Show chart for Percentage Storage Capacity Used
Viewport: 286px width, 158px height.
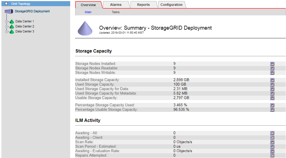pos(272,105)
